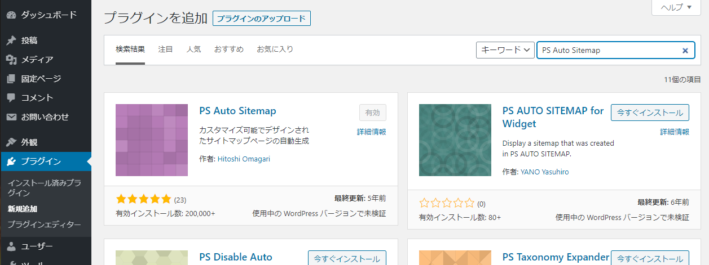Click the Active (有効) button for PS Auto Sitemap
The width and height of the screenshot is (709, 265).
372,113
